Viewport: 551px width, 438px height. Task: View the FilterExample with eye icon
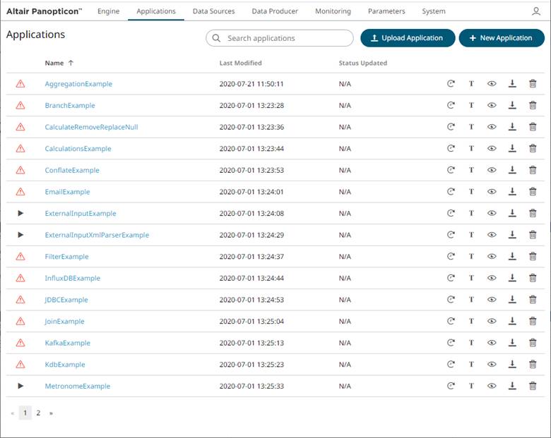point(492,257)
